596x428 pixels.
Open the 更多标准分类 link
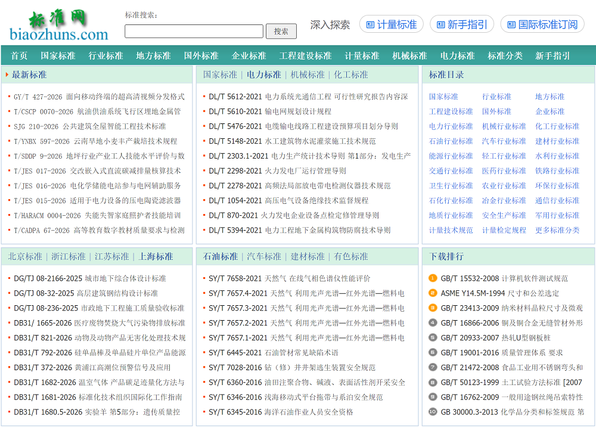point(557,230)
